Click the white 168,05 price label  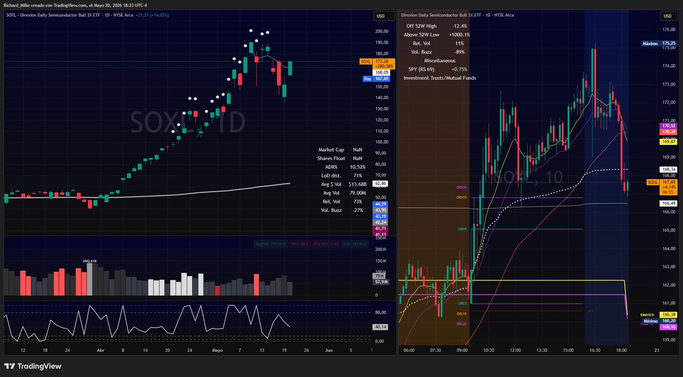pos(381,73)
